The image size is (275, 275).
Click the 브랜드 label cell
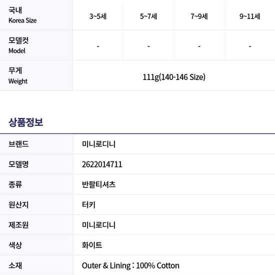[36, 144]
